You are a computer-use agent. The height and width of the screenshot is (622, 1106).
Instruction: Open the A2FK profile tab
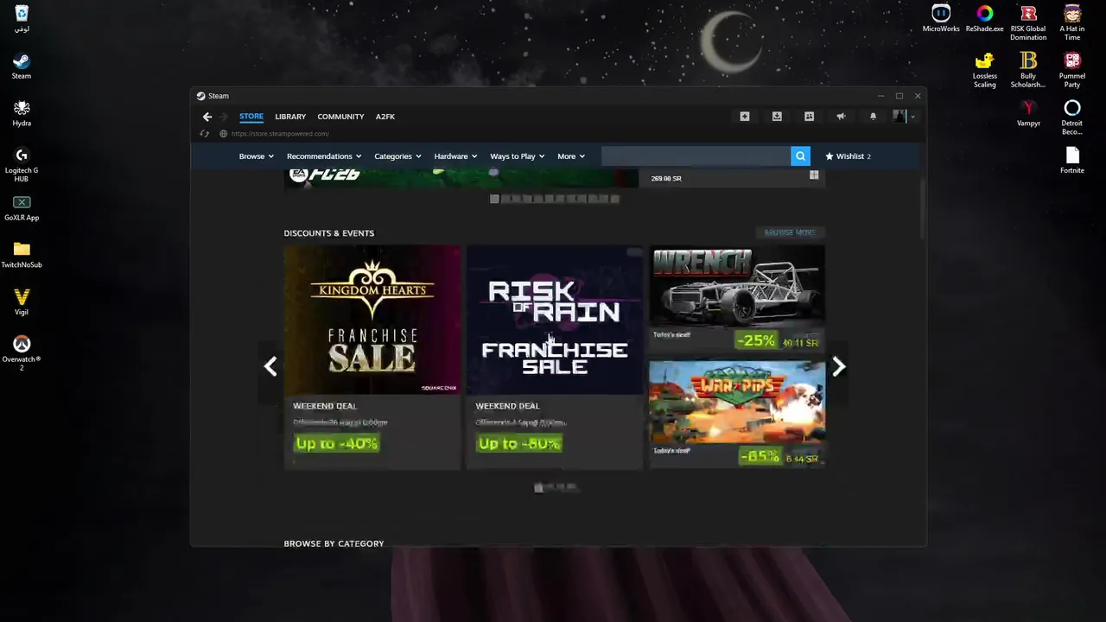pos(385,117)
